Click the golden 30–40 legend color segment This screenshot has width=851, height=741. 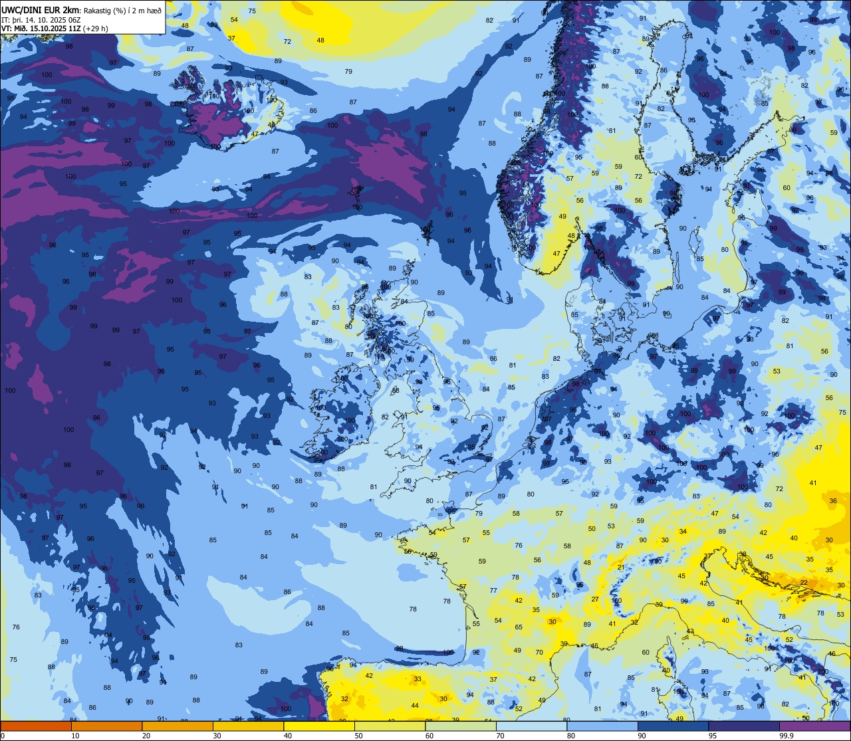[248, 726]
